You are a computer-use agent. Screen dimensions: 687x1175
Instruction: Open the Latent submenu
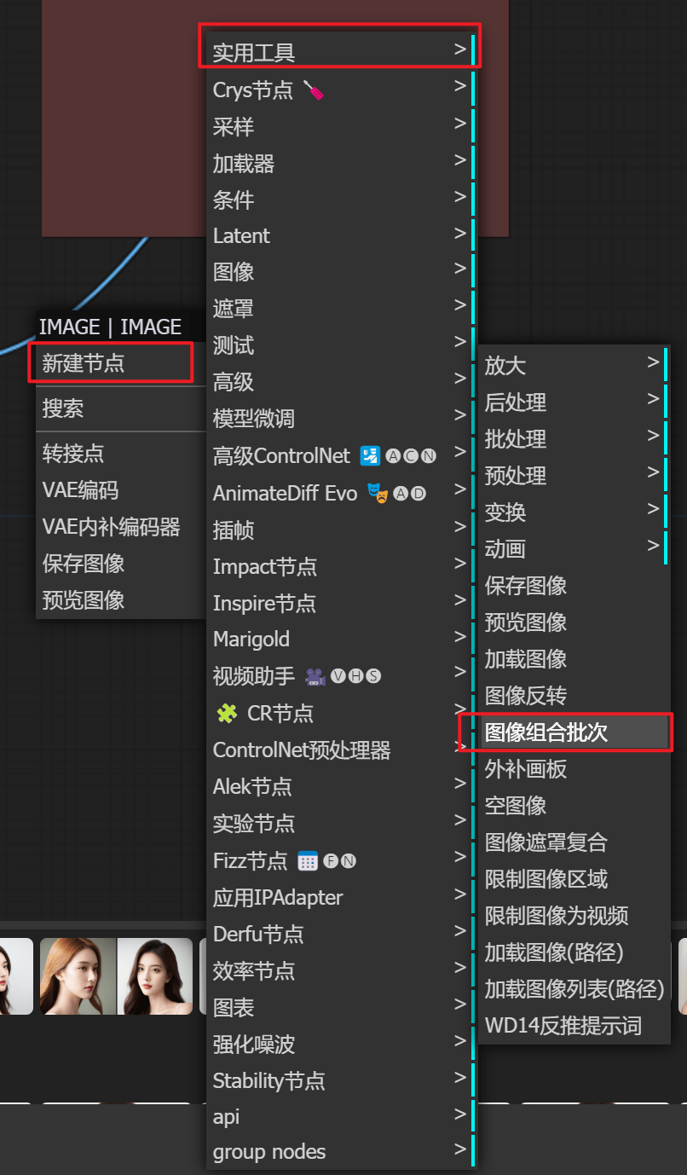click(x=341, y=235)
